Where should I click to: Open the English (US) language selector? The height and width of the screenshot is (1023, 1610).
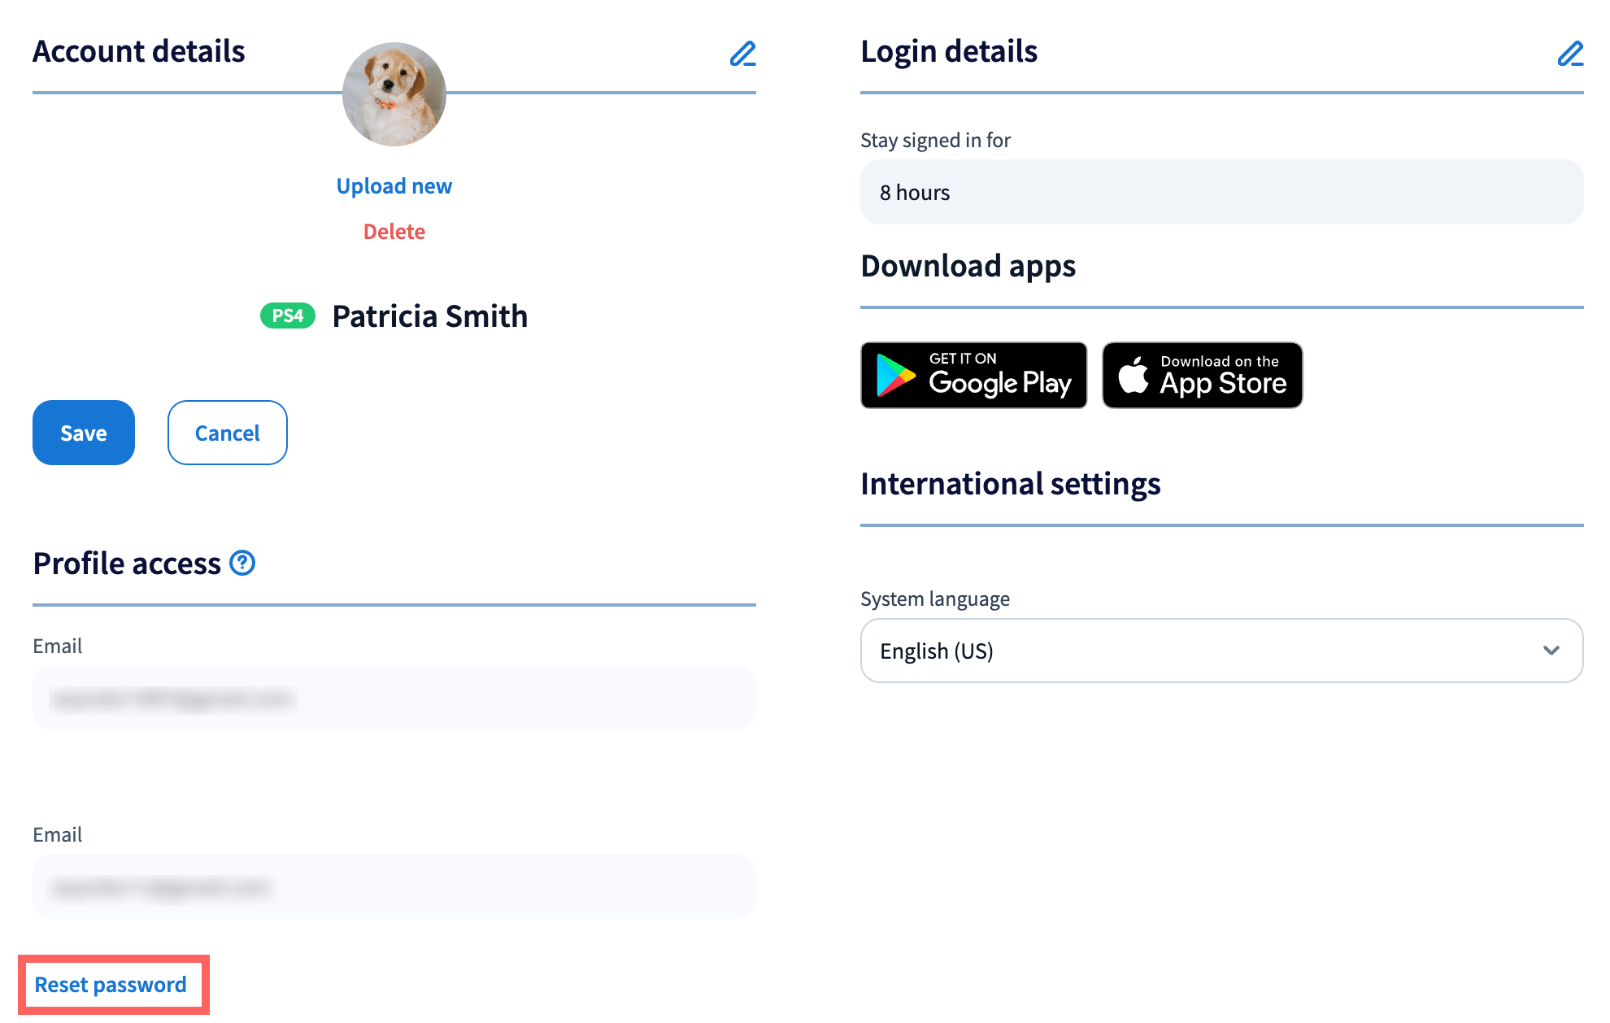click(x=1220, y=651)
